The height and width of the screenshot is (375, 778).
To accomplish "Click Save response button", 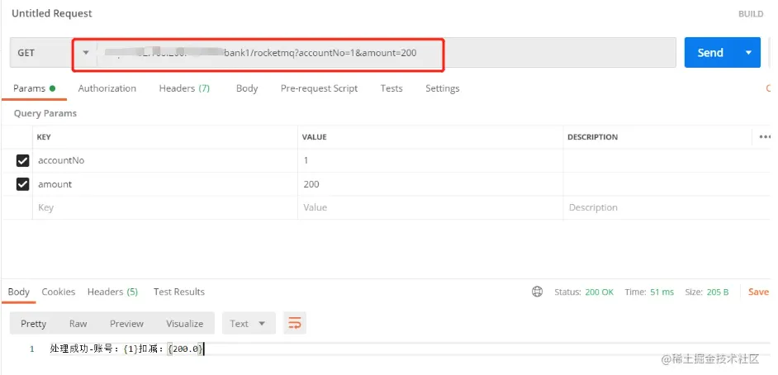I will tap(758, 292).
